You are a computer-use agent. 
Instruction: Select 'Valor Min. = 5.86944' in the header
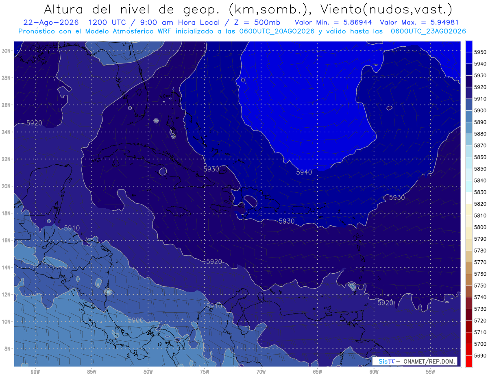pos(333,22)
